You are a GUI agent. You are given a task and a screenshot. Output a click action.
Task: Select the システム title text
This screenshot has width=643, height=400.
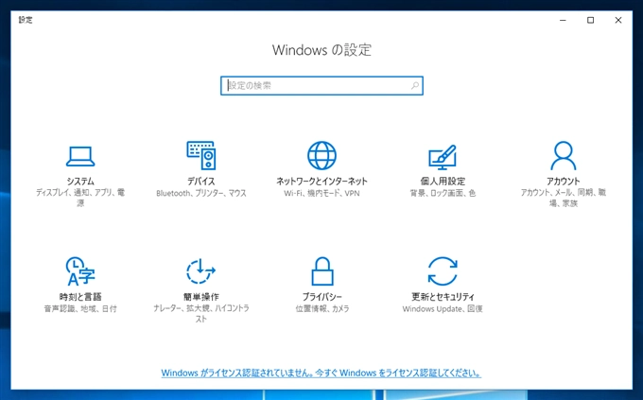pyautogui.click(x=80, y=181)
